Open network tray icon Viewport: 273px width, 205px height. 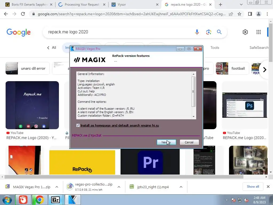coord(240,200)
